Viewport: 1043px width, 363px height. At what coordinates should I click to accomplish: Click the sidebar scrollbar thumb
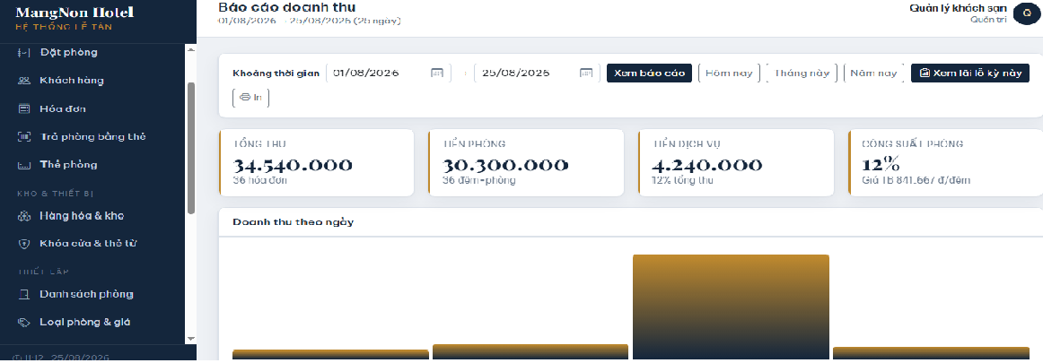click(191, 148)
